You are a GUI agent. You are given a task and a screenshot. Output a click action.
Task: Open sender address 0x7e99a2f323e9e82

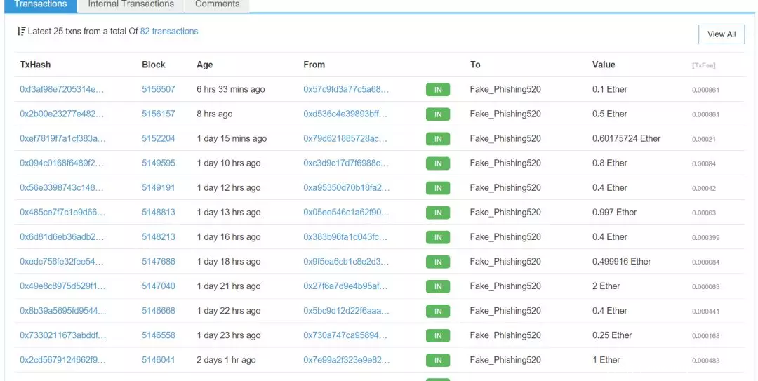coord(346,360)
